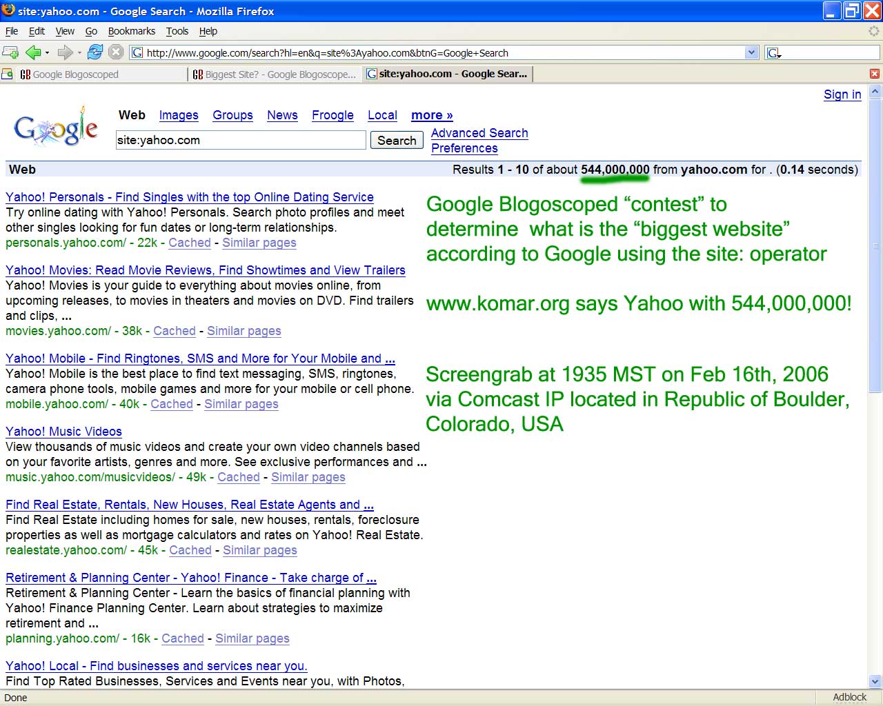The image size is (883, 706).
Task: Open Retirement & Planning Center result
Action: (191, 578)
